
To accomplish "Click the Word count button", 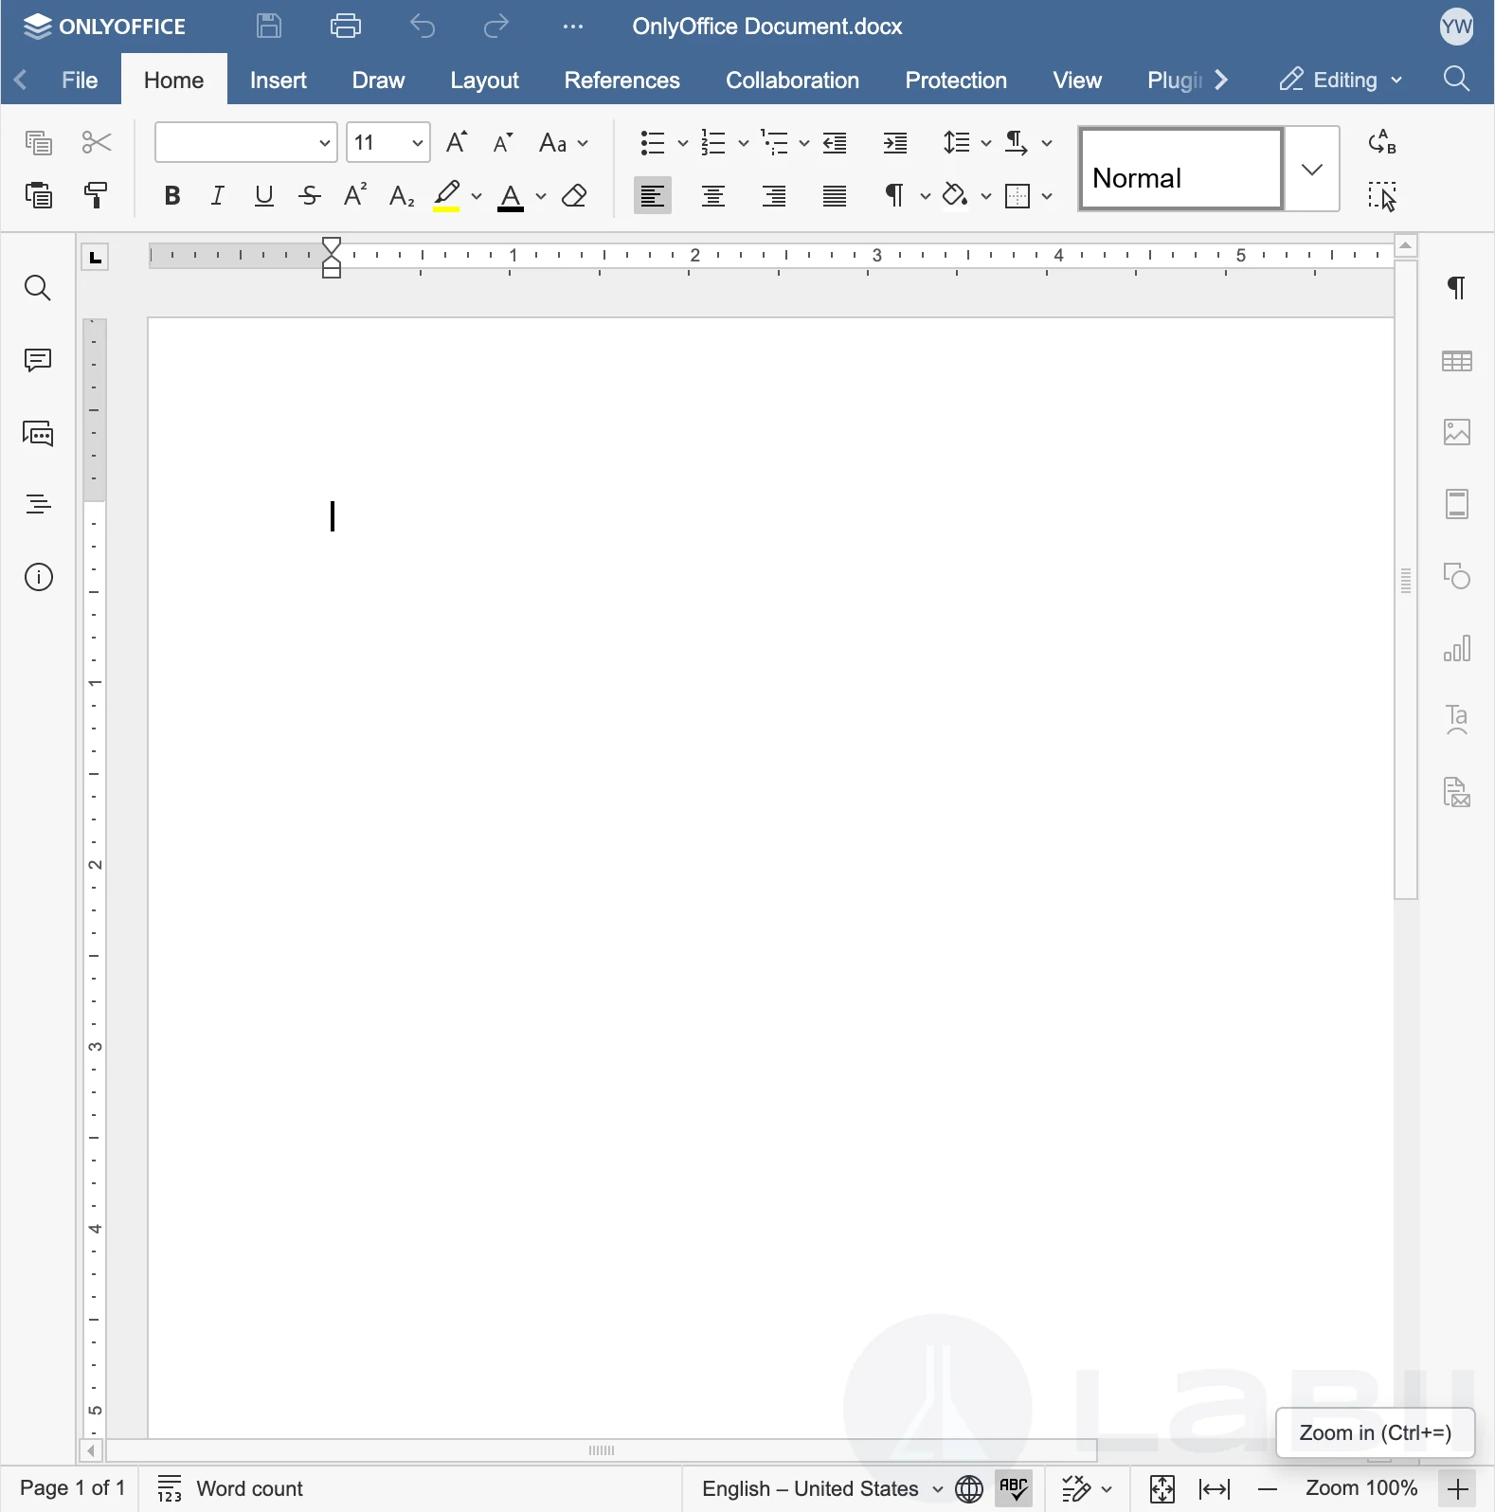I will [x=231, y=1489].
